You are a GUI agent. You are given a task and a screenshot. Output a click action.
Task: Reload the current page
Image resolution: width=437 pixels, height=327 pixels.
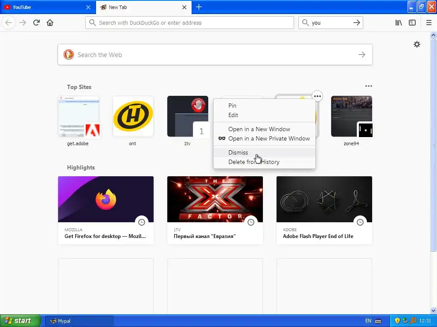pos(36,23)
